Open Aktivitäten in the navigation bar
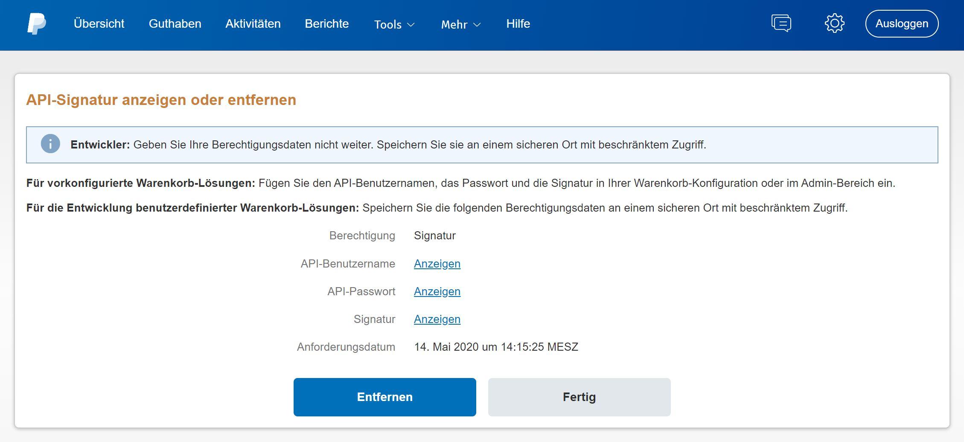Viewport: 964px width, 442px height. pos(253,24)
